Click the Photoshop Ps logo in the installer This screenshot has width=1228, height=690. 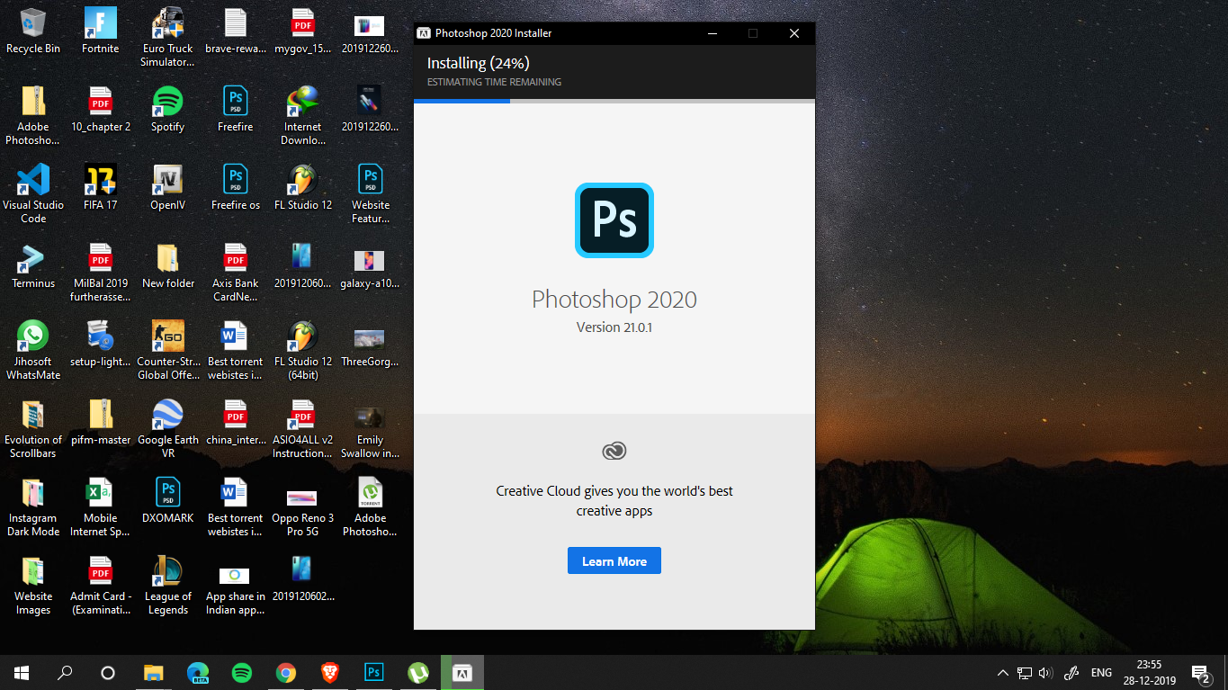tap(614, 220)
